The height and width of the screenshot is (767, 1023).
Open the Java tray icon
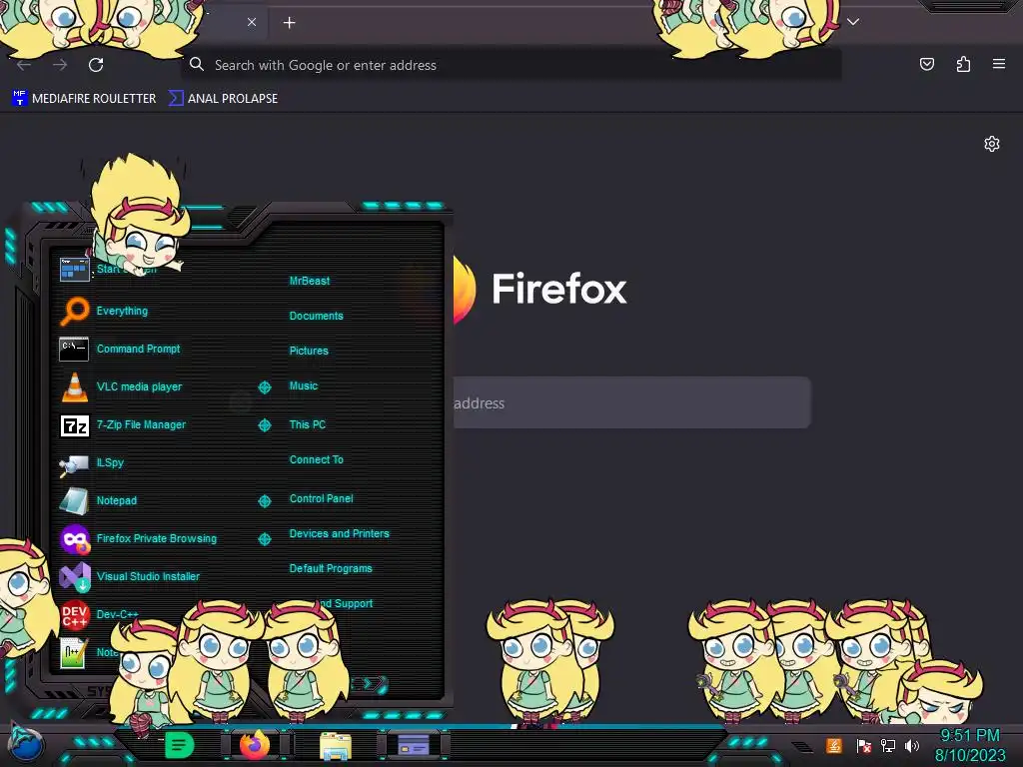tap(834, 745)
